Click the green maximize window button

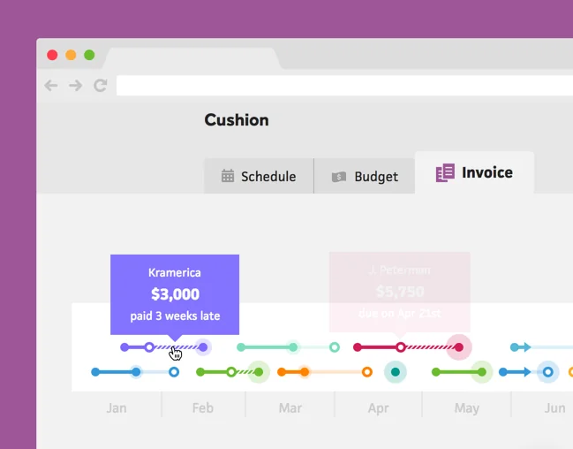click(89, 55)
